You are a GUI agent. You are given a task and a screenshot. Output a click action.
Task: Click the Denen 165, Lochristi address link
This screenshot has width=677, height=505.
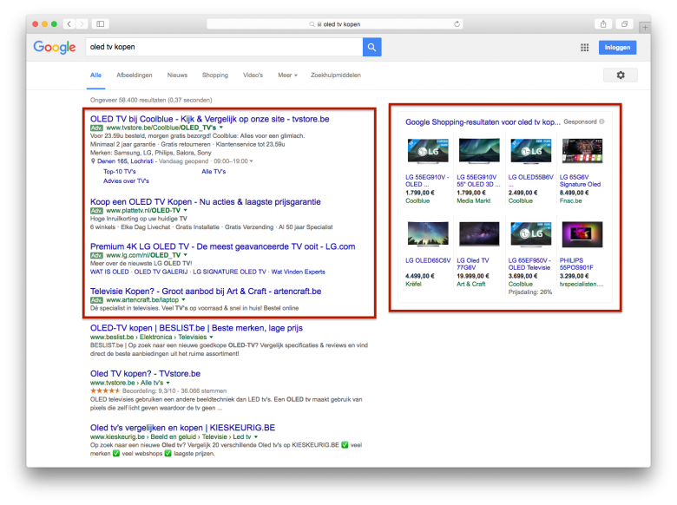coord(125,161)
